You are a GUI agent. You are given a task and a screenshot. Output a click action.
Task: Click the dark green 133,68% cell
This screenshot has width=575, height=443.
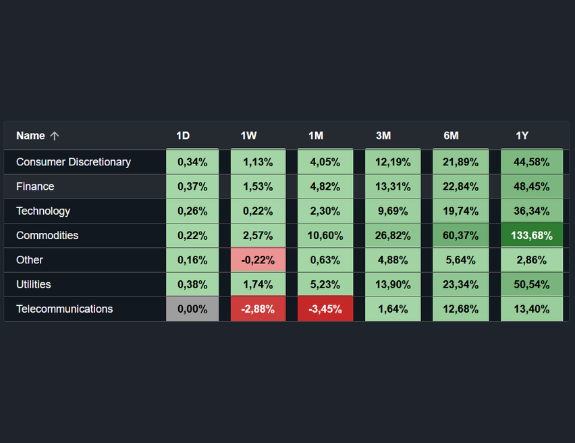[532, 235]
